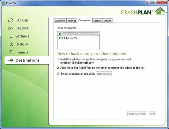The height and width of the screenshot is (129, 169).
Task: Click the Start Backup button
Action: (x=104, y=74)
